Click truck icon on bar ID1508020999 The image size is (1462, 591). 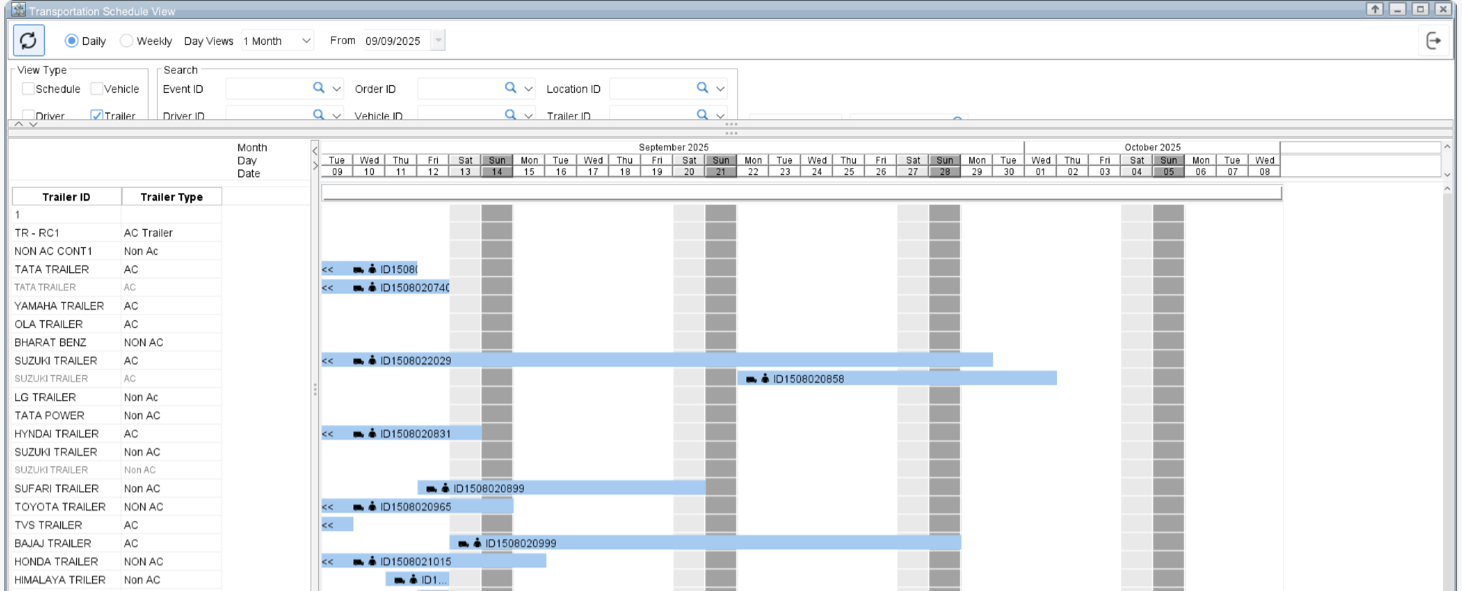click(463, 543)
